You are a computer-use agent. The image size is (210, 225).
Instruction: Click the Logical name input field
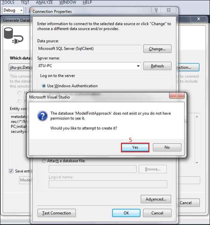(x=108, y=184)
